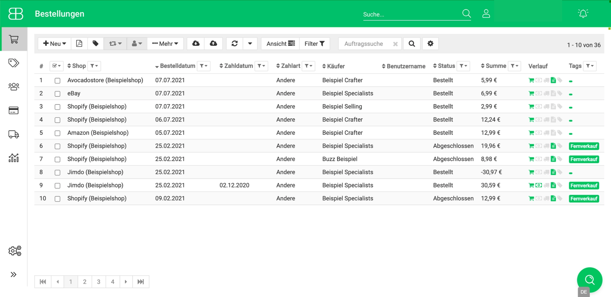Open notifications bell icon
611x297 pixels.
[x=583, y=14]
